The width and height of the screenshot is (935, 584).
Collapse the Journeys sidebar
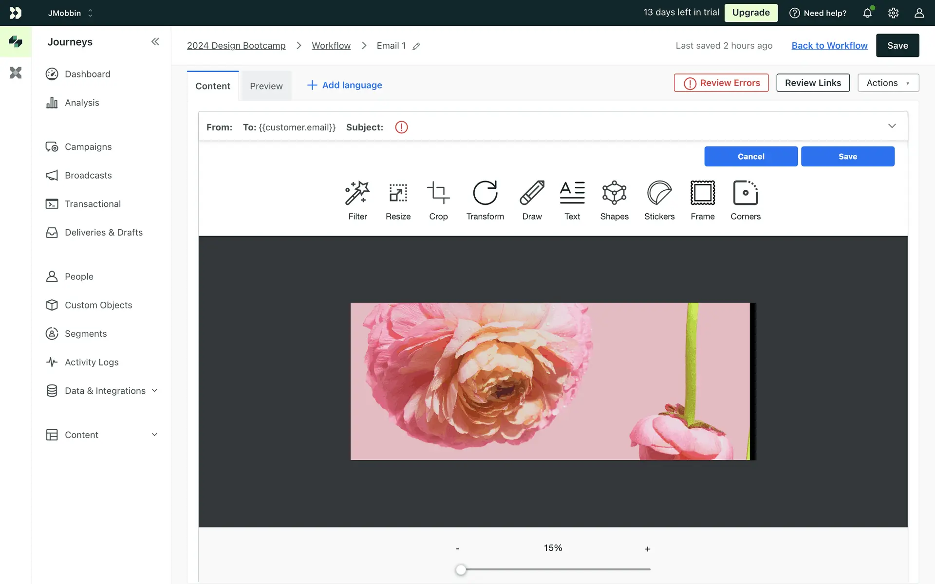coord(155,42)
